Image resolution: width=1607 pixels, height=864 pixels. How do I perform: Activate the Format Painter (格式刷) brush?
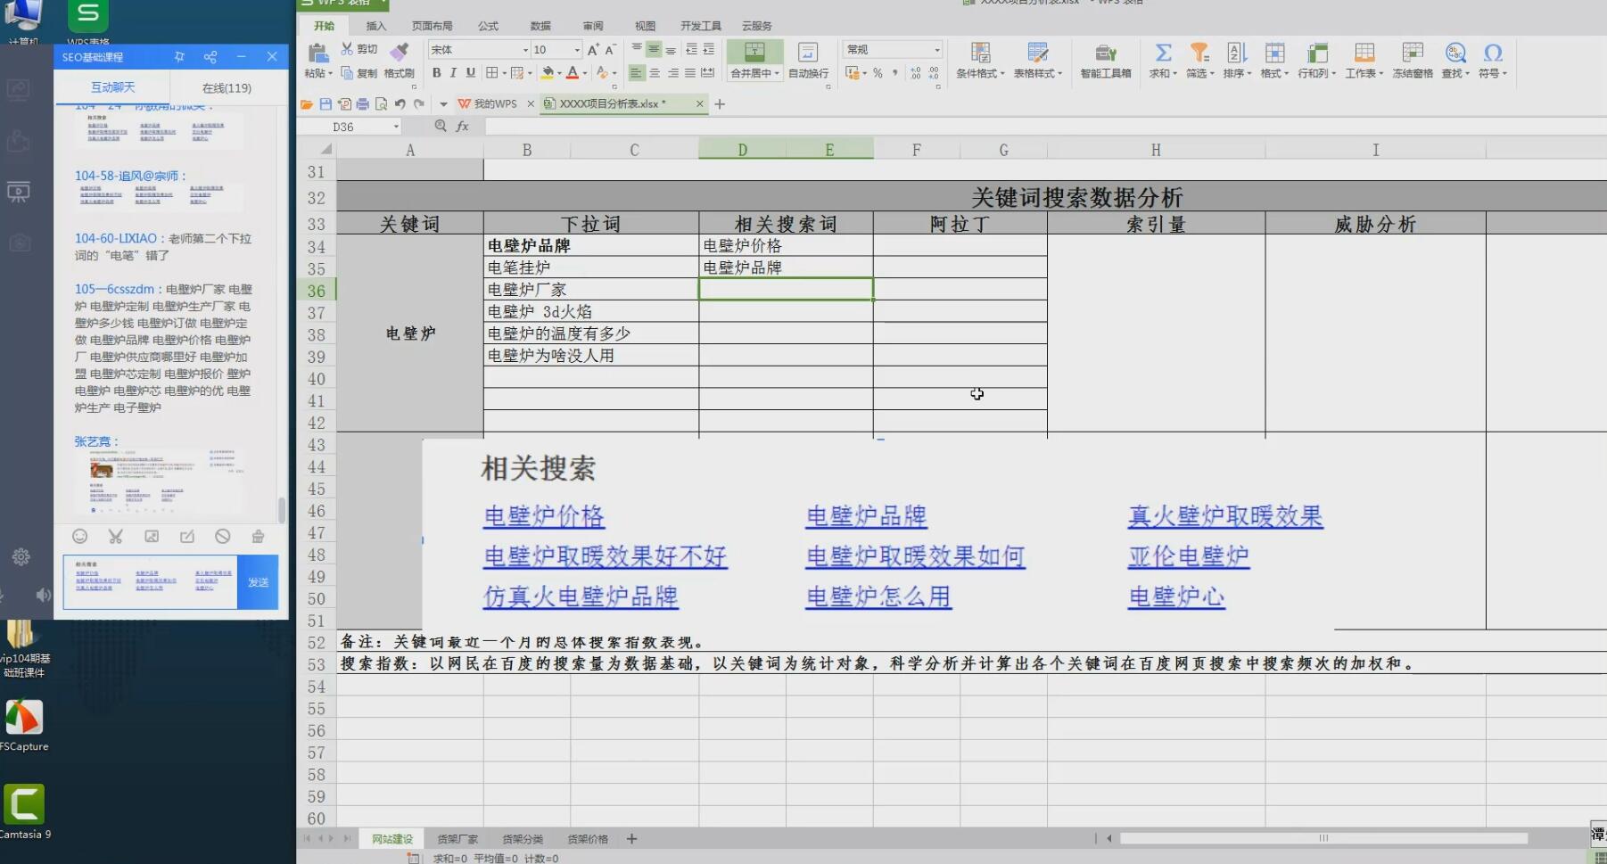(x=400, y=52)
